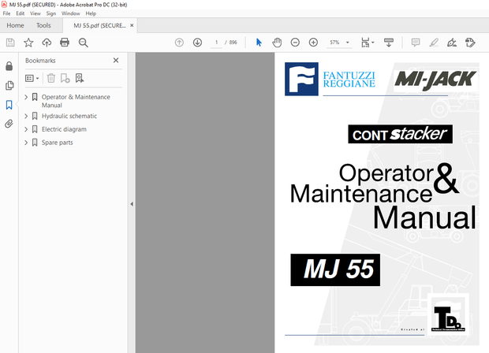Open bookmarks options dropdown menu

pyautogui.click(x=32, y=78)
